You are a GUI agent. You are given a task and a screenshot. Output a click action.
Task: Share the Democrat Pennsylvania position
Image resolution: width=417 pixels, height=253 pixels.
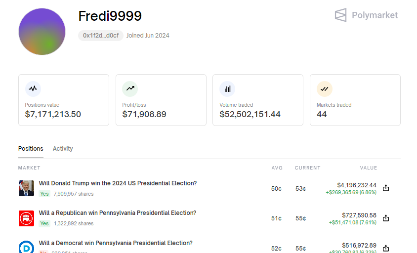click(386, 248)
